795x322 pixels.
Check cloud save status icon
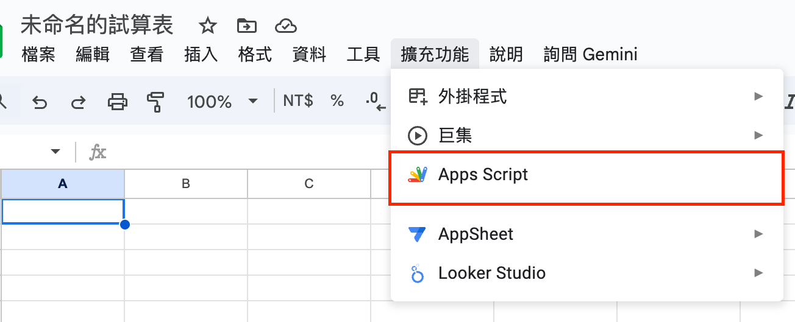click(x=286, y=26)
